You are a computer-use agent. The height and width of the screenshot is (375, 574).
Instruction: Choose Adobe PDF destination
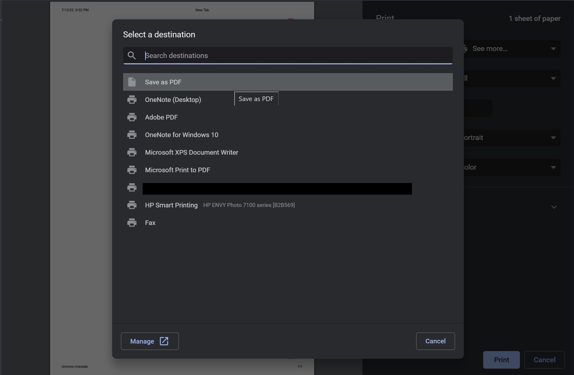[288, 117]
